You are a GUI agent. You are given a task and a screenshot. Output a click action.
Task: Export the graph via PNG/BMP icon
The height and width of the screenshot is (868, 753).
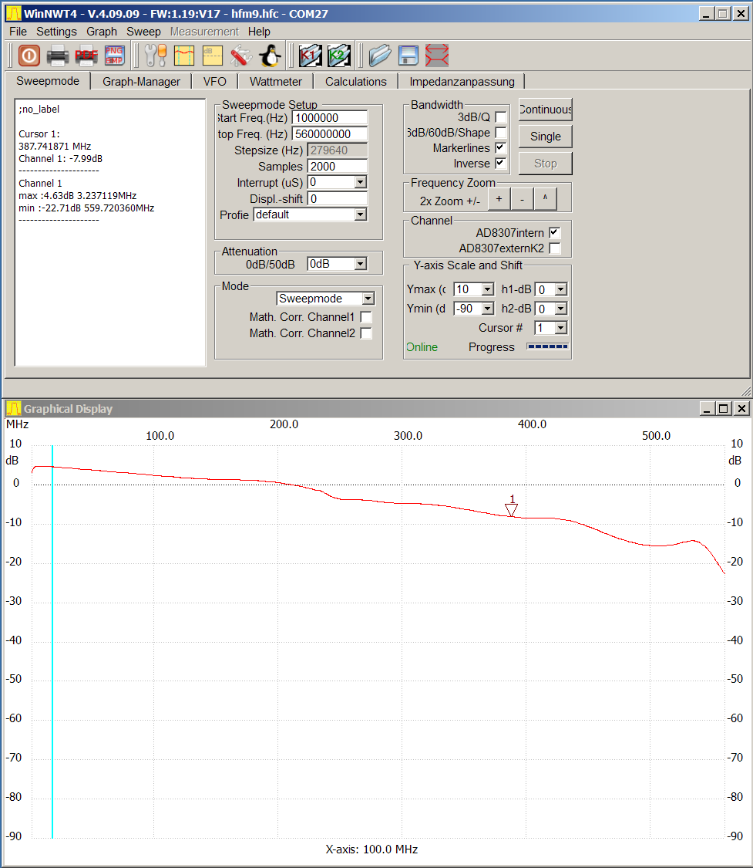[114, 56]
